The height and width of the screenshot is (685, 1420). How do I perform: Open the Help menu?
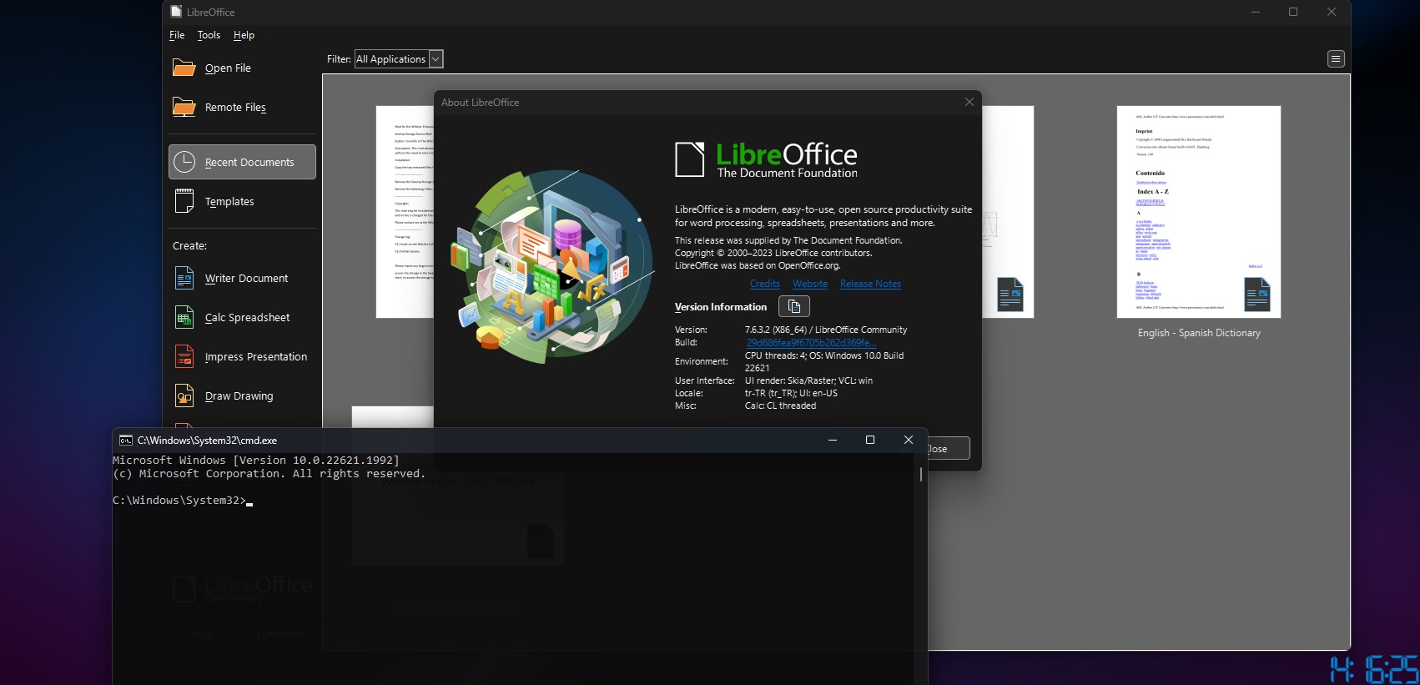coord(244,35)
